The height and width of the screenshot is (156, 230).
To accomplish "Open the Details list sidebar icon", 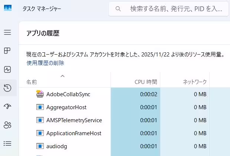I will point(7,143).
